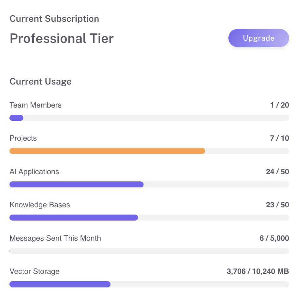This screenshot has height=301, width=301.
Task: Click the 1 / 20 team count
Action: pos(280,105)
